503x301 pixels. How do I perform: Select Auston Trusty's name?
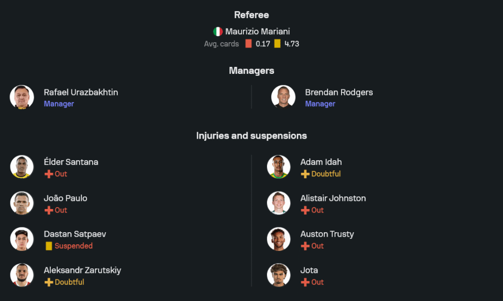point(327,234)
